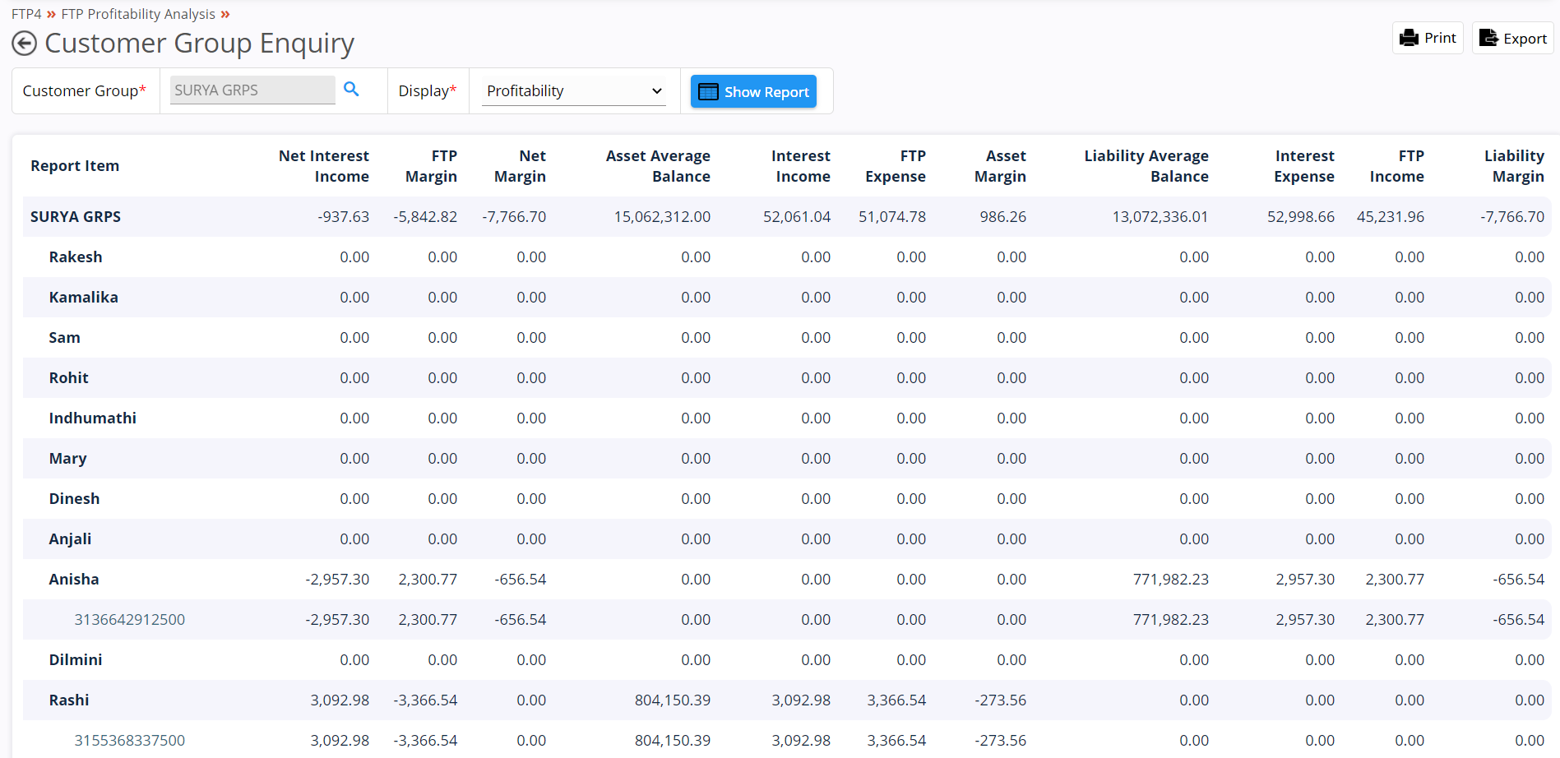This screenshot has width=1560, height=758.
Task: Click SURYA GRPS interest expense 52,998.66
Action: 1301,217
